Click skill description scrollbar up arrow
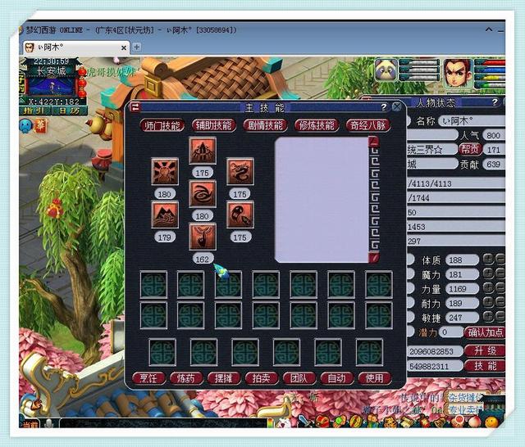 tap(374, 142)
